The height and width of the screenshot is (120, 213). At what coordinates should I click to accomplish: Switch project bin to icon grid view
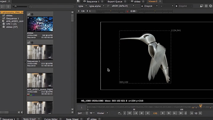tap(3, 6)
